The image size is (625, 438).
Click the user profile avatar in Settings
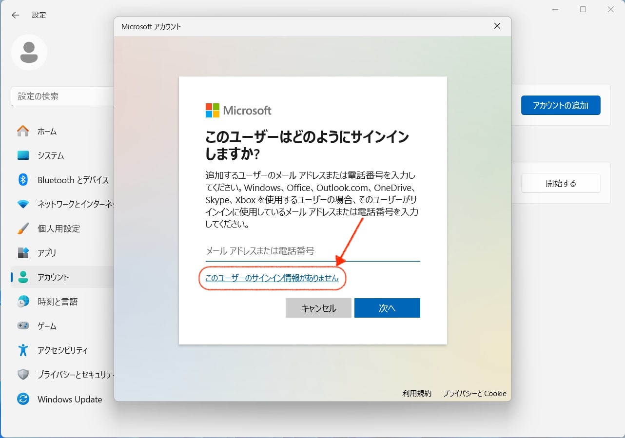click(29, 52)
